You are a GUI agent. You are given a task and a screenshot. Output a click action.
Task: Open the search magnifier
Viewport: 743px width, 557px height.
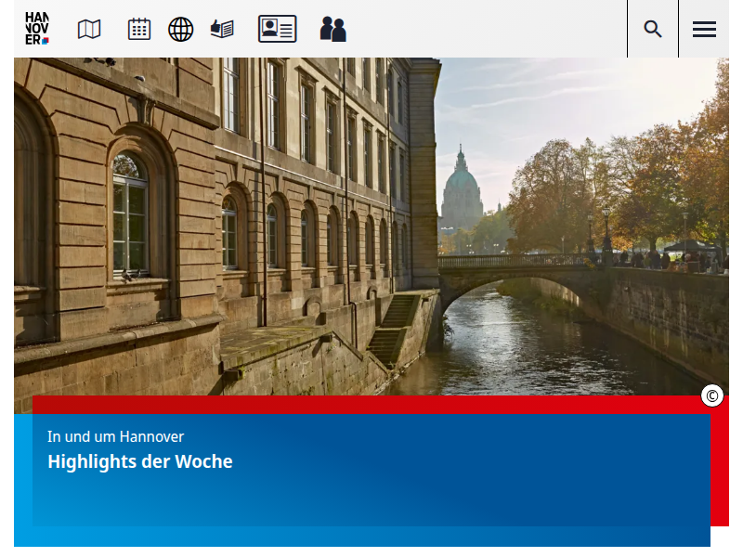pyautogui.click(x=653, y=29)
